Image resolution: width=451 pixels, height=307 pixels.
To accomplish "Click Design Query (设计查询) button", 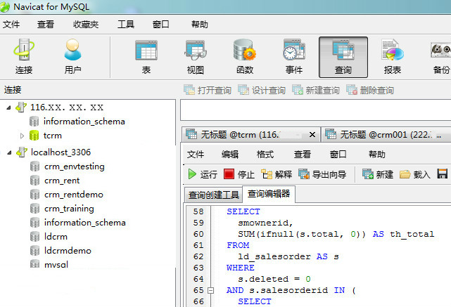I will (262, 90).
